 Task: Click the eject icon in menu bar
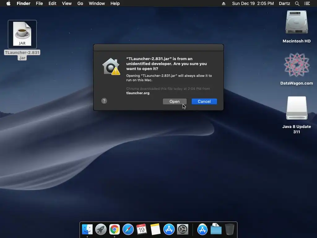(x=224, y=3)
